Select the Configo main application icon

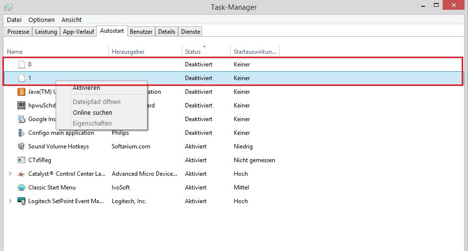coord(21,133)
